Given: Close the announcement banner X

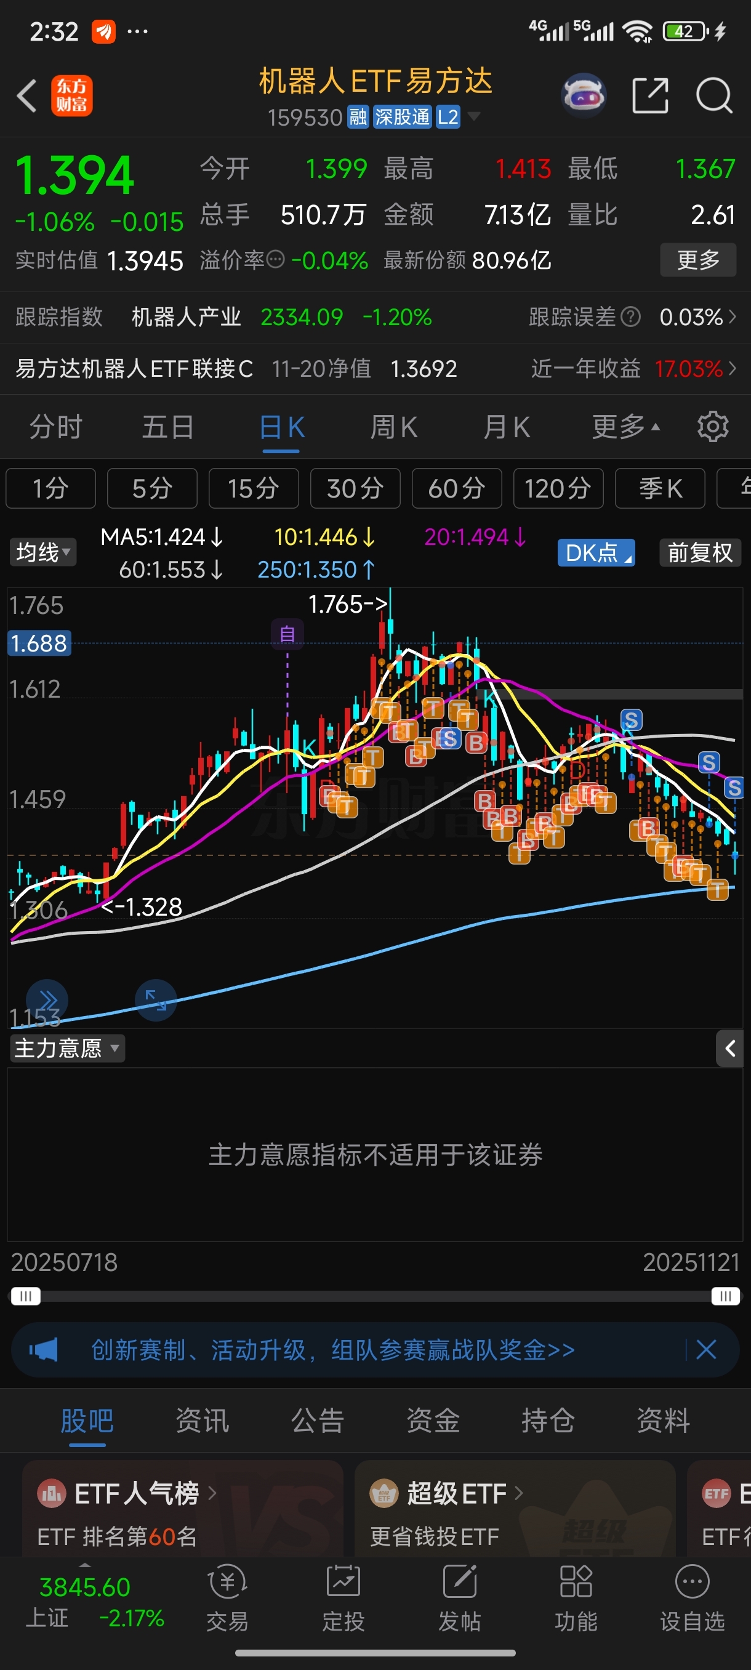Looking at the screenshot, I should pyautogui.click(x=705, y=1350).
